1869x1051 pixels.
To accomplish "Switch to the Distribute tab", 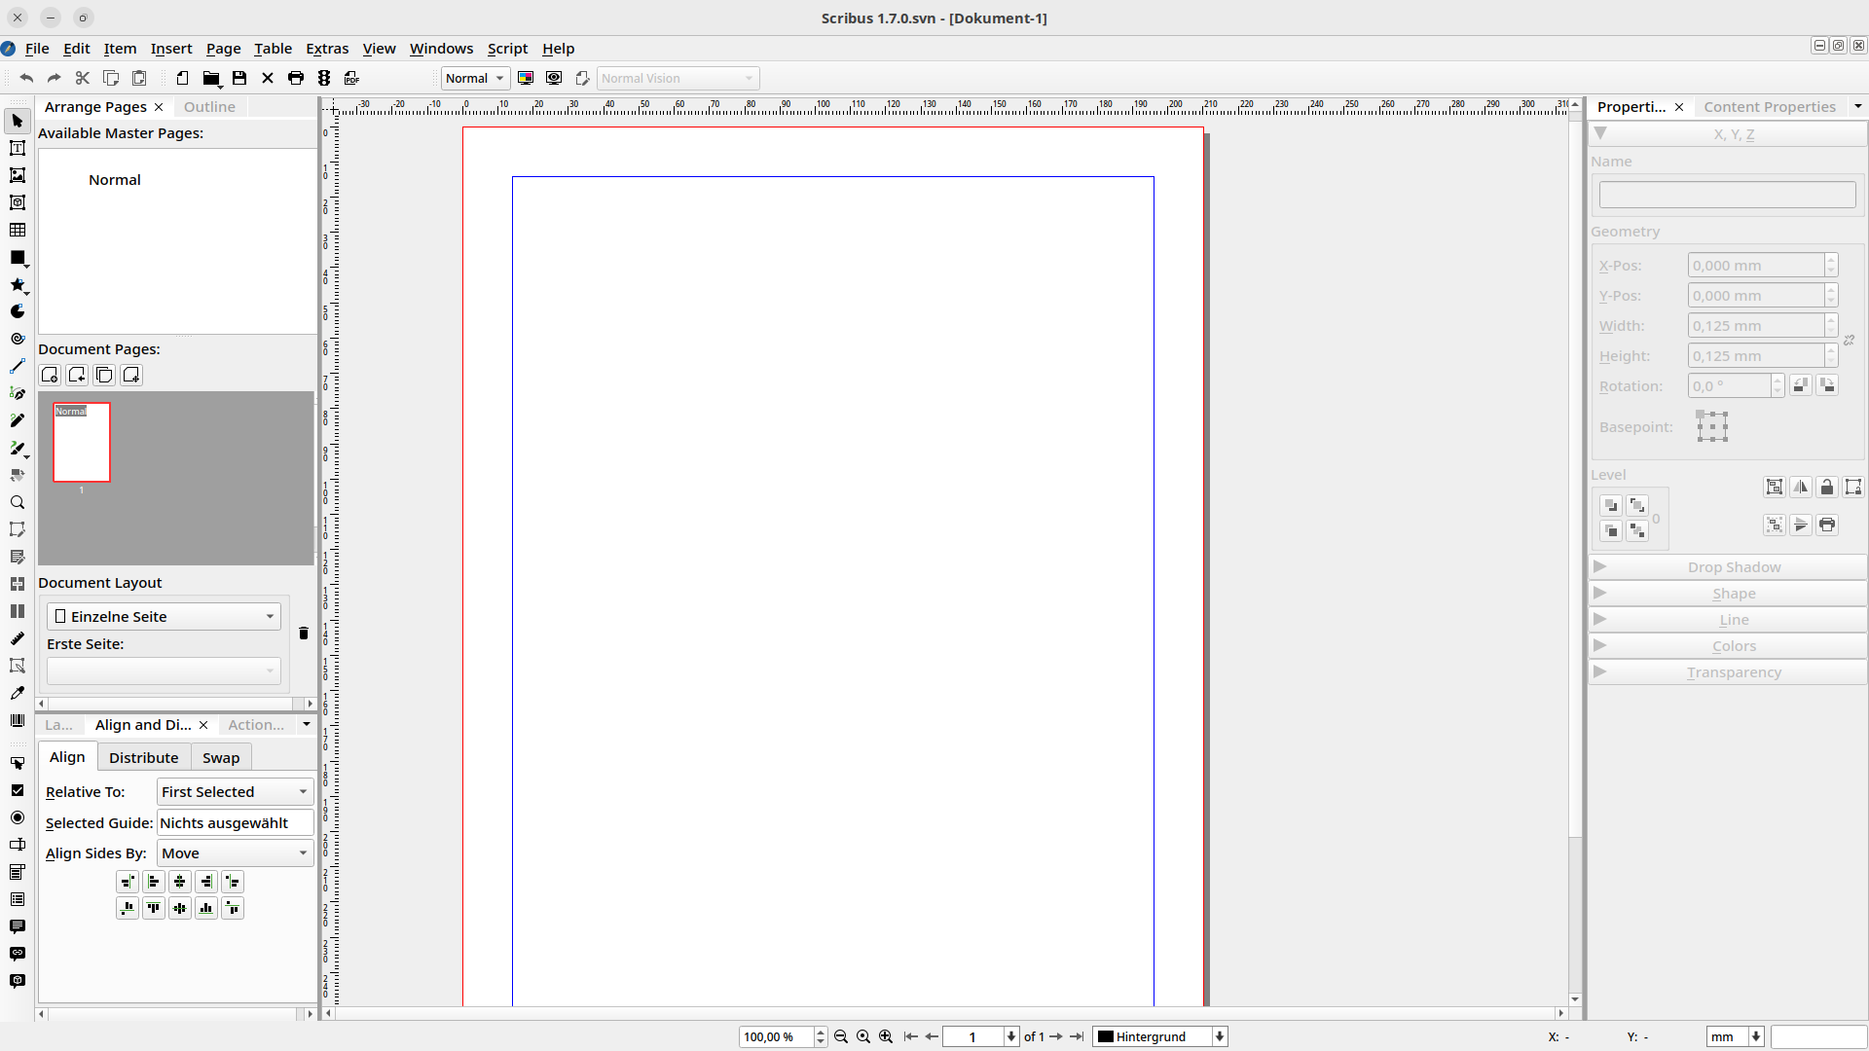I will click(x=143, y=757).
